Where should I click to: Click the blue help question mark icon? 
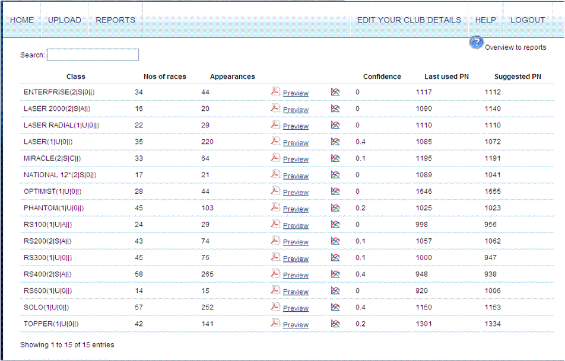point(476,43)
